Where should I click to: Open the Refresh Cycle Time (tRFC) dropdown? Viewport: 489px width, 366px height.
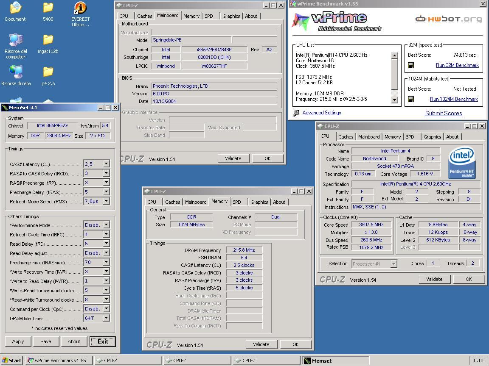107,234
